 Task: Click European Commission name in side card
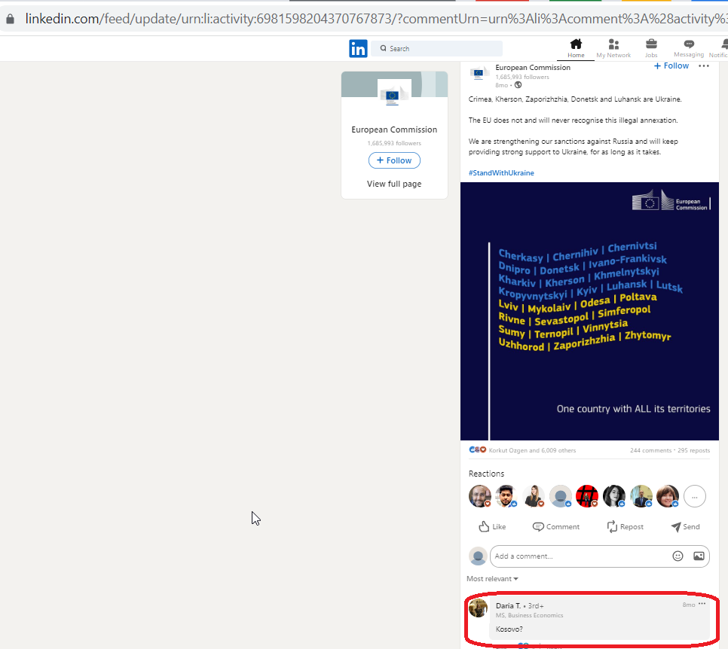click(x=394, y=129)
